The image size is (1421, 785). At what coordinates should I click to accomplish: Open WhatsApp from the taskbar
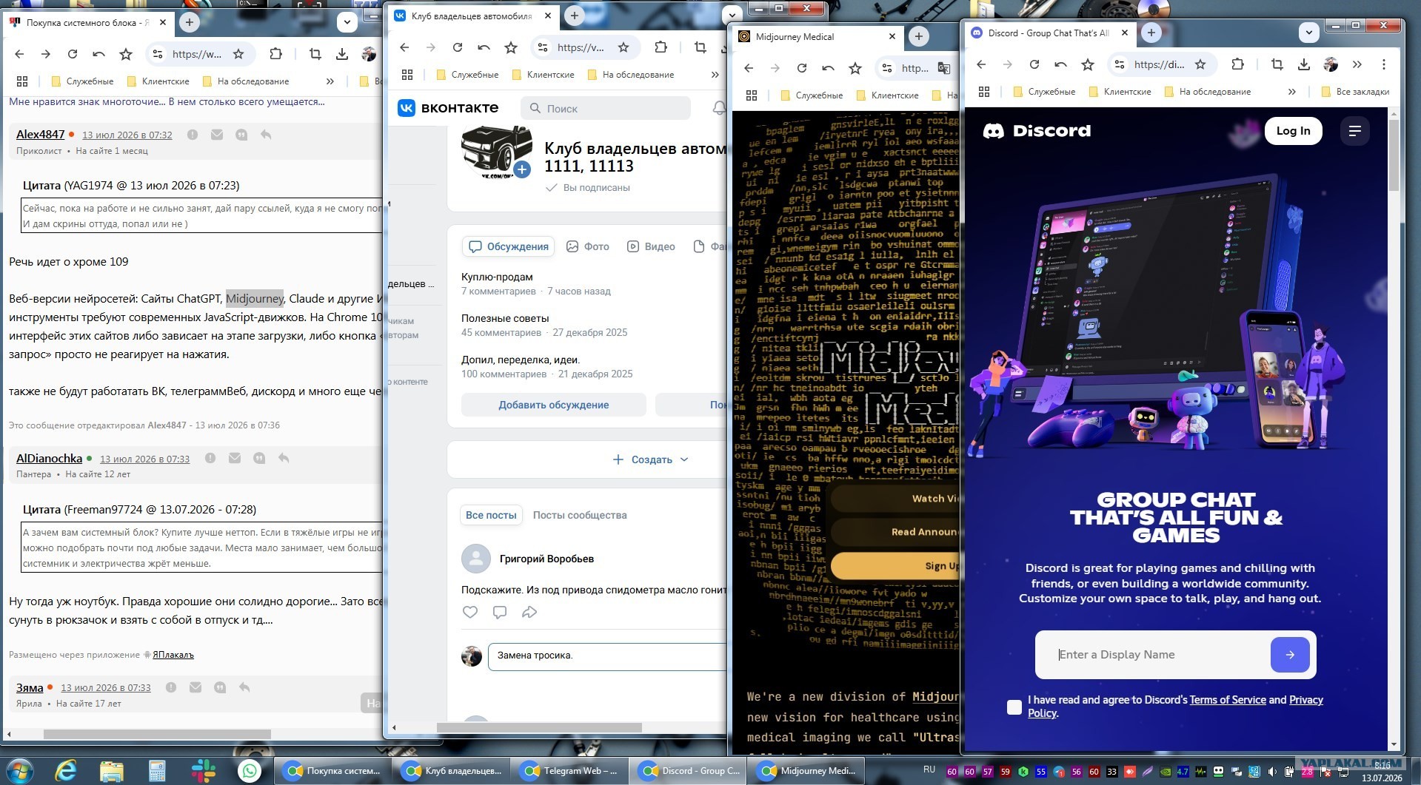tap(250, 771)
